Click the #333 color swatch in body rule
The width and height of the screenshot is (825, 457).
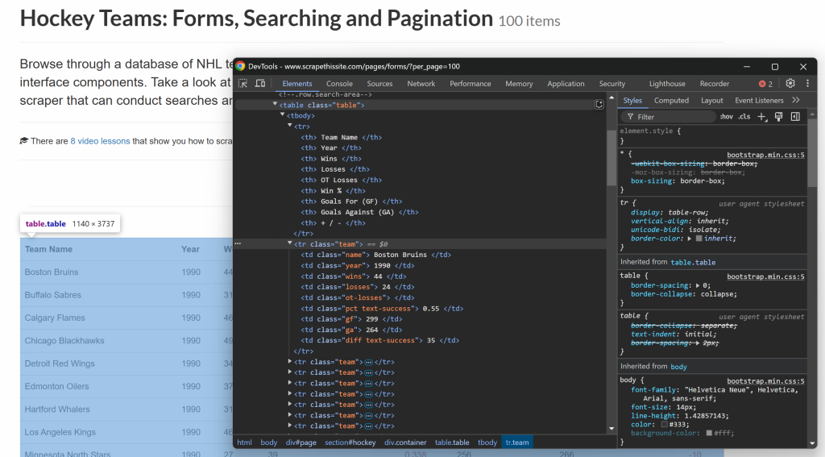point(665,424)
